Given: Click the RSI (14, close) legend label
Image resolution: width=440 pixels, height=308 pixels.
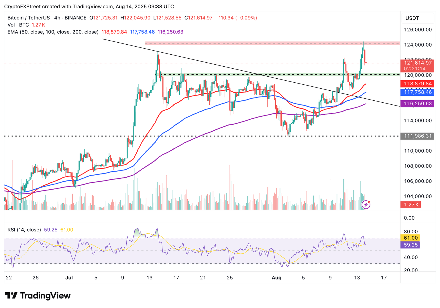Looking at the screenshot, I should (x=24, y=230).
